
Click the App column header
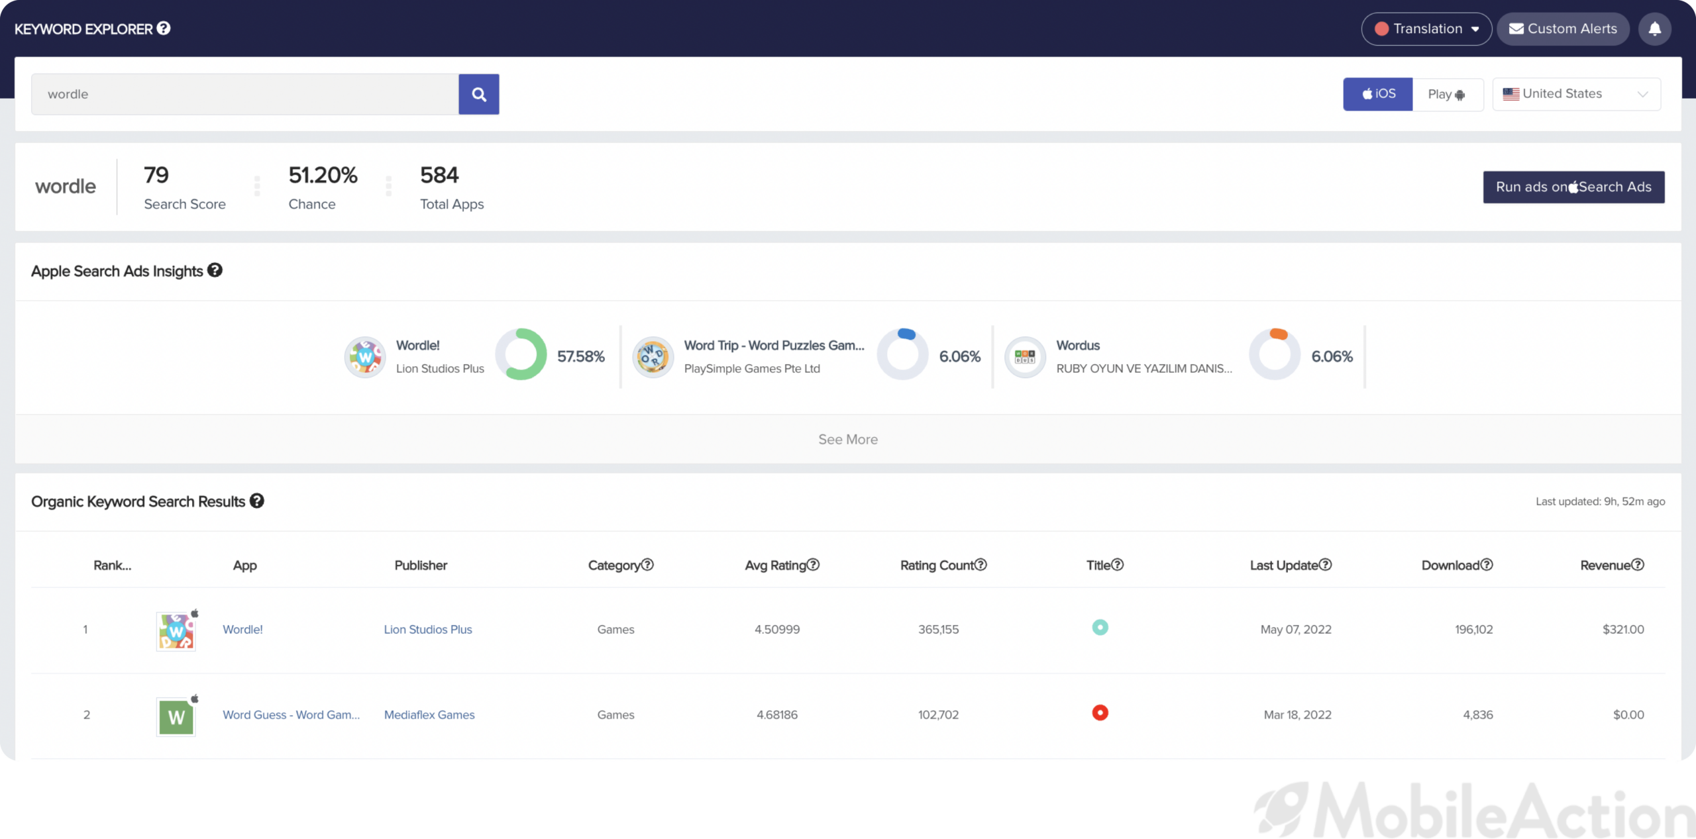pyautogui.click(x=245, y=566)
